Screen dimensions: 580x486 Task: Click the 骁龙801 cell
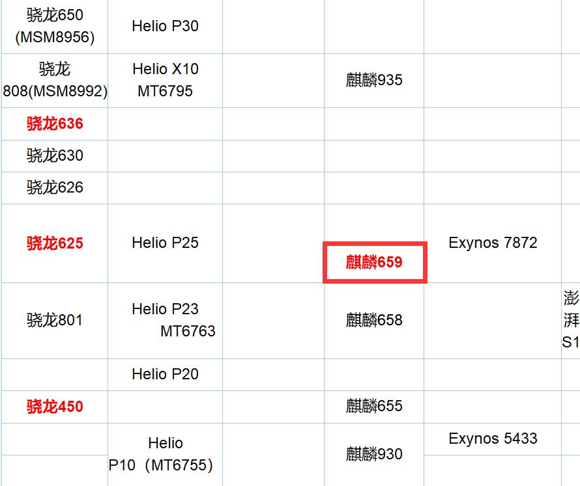click(x=55, y=320)
